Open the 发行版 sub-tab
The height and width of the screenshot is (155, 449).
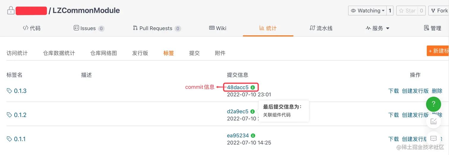140,53
